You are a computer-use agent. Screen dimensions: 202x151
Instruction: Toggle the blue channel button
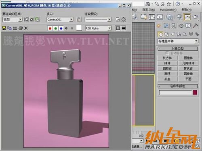point(61,28)
